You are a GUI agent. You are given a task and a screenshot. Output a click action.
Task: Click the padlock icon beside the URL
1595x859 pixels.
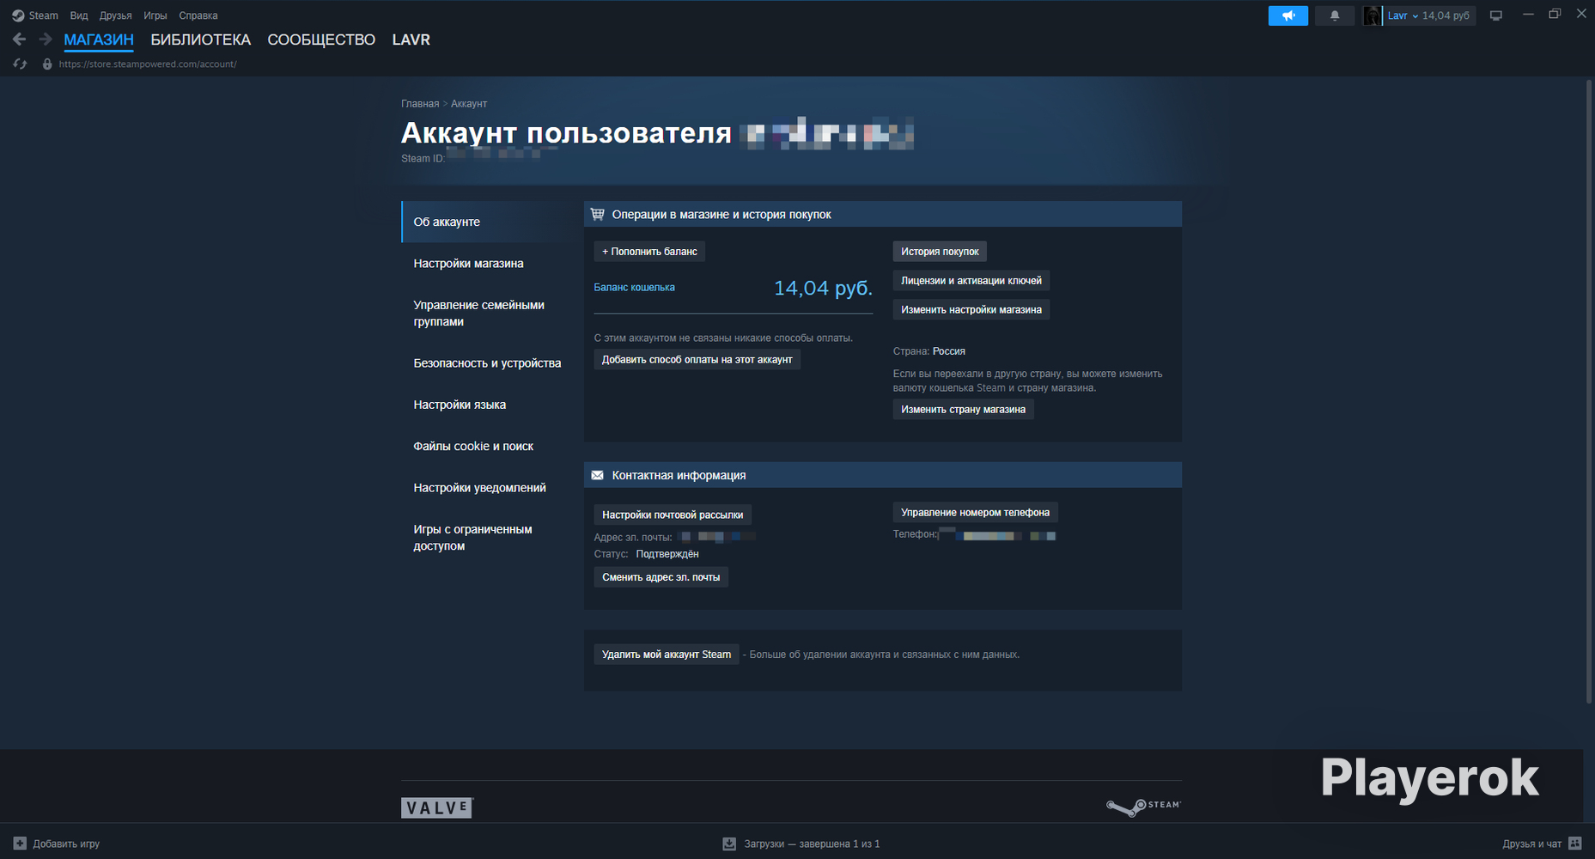tap(47, 64)
